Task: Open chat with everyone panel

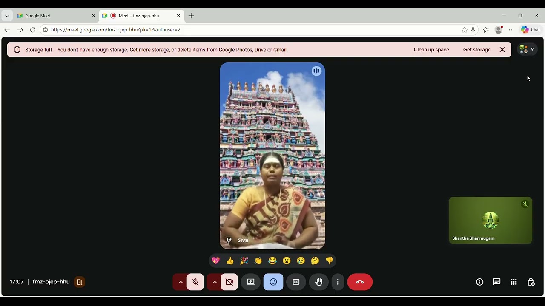Action: 496,282
